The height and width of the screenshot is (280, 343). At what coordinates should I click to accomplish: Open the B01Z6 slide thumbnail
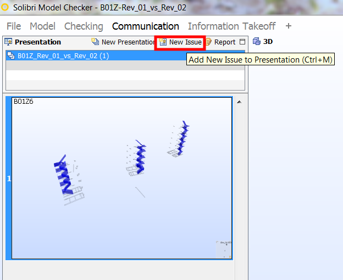(121, 178)
